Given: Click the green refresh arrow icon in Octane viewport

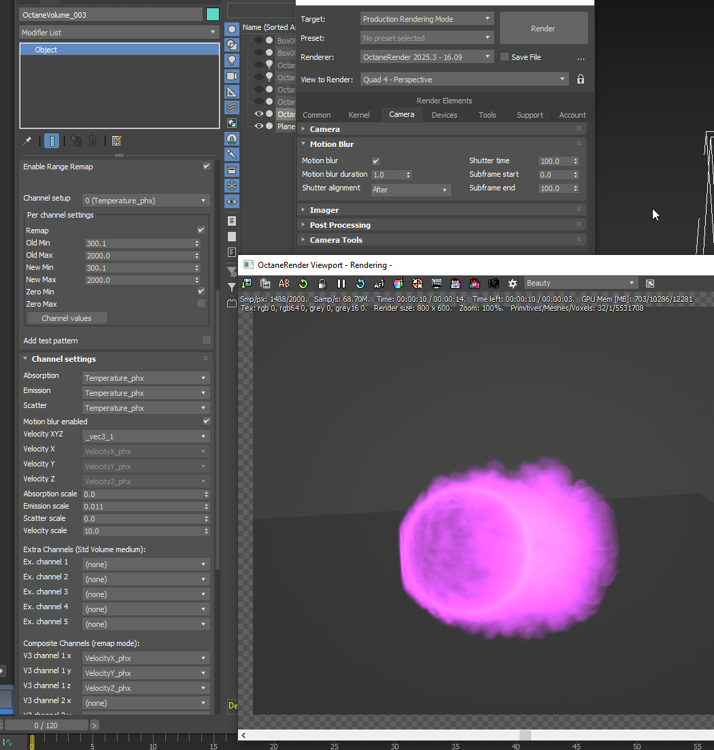Looking at the screenshot, I should point(303,284).
